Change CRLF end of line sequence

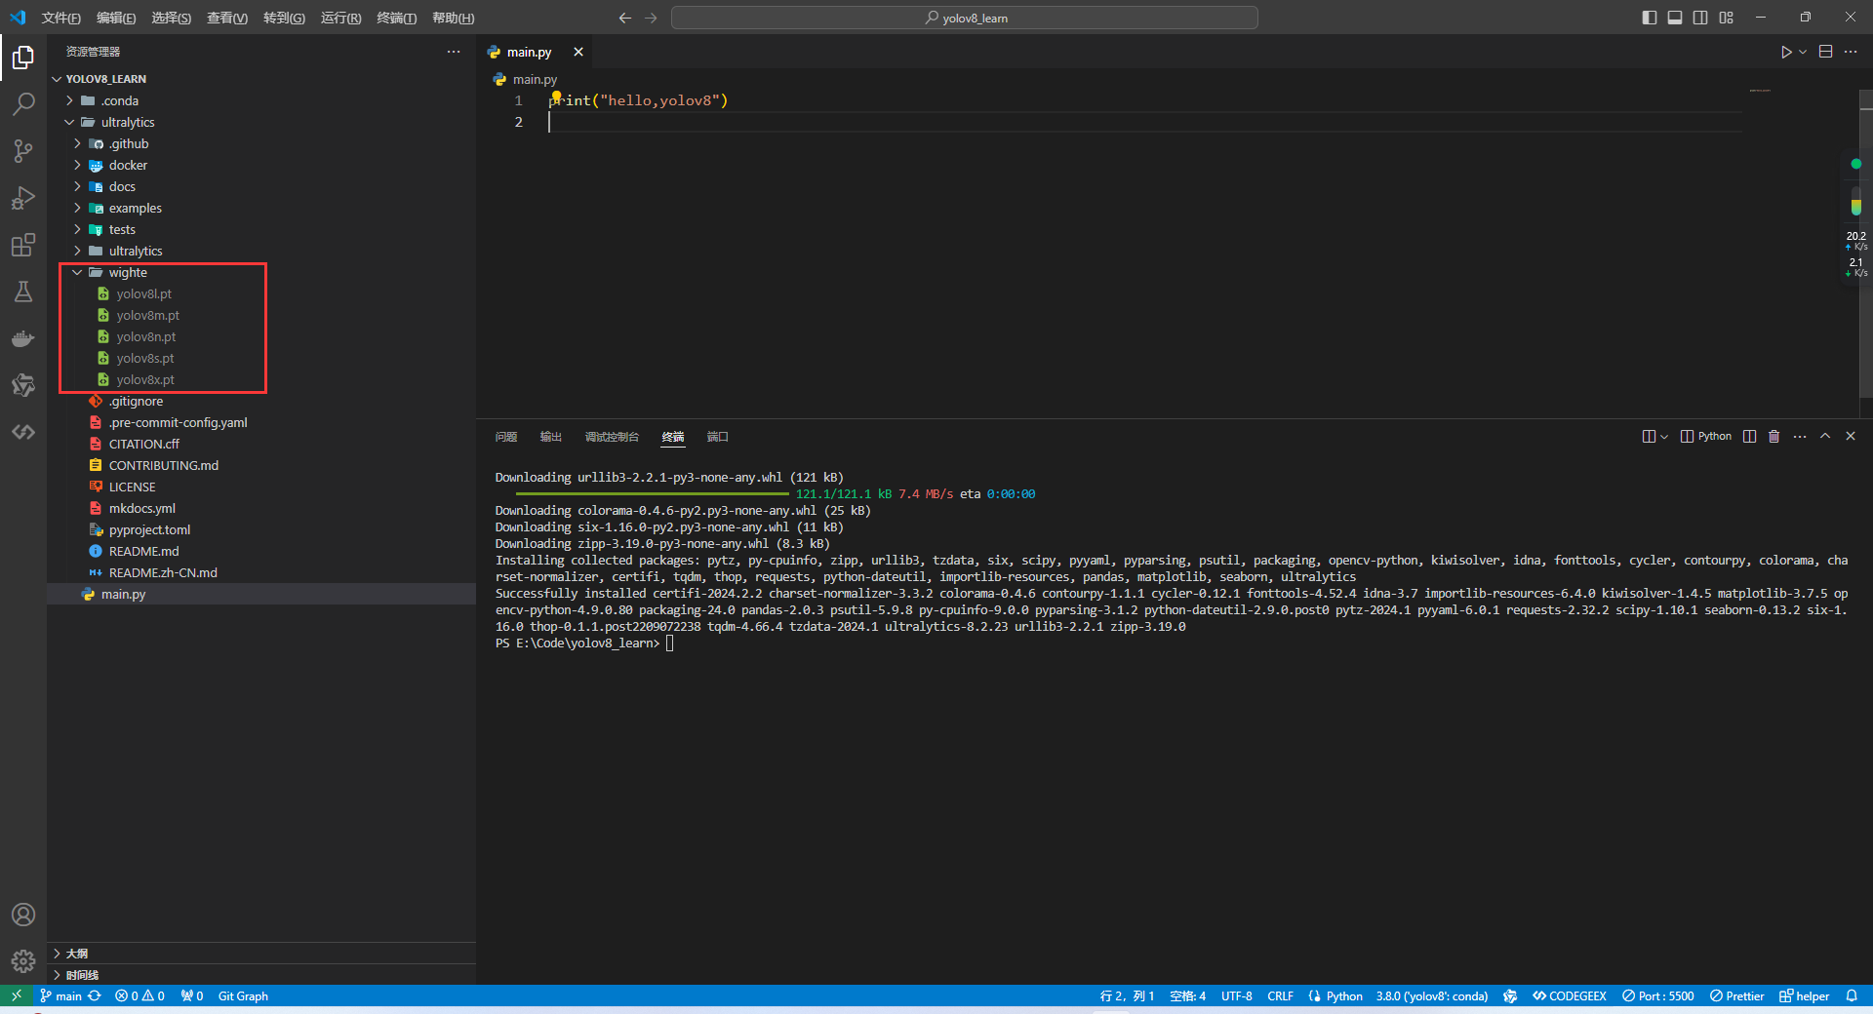(x=1280, y=995)
